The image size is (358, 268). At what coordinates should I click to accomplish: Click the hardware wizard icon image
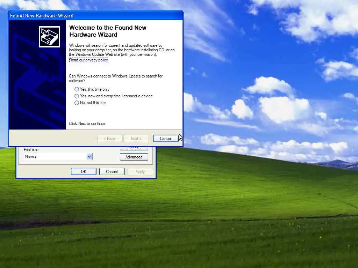pos(49,37)
